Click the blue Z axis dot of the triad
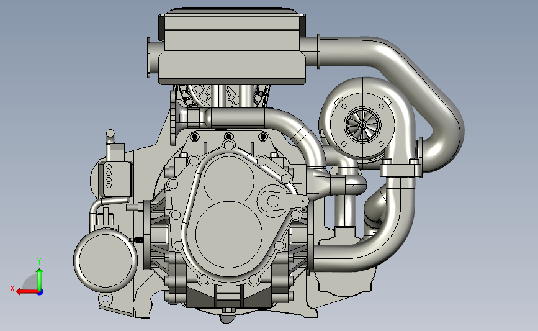Viewport: 538px width, 331px height. 40,292
